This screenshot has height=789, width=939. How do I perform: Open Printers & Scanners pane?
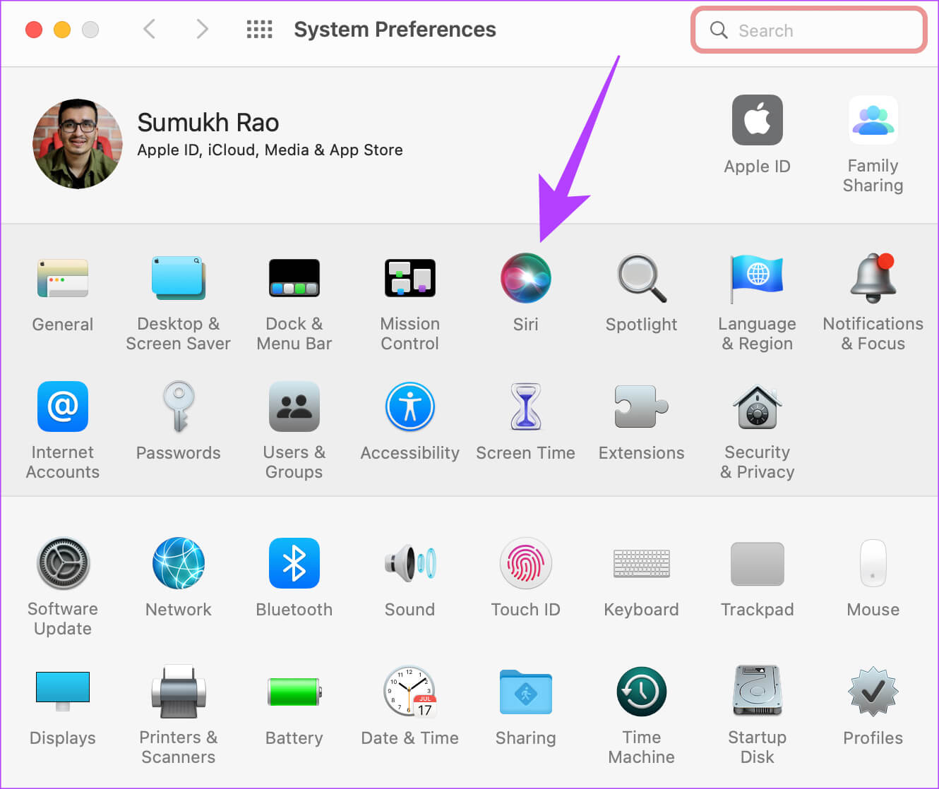179,692
